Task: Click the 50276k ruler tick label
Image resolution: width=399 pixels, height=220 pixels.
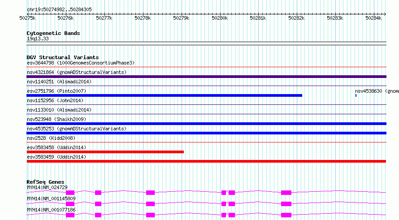Action: pyautogui.click(x=65, y=18)
